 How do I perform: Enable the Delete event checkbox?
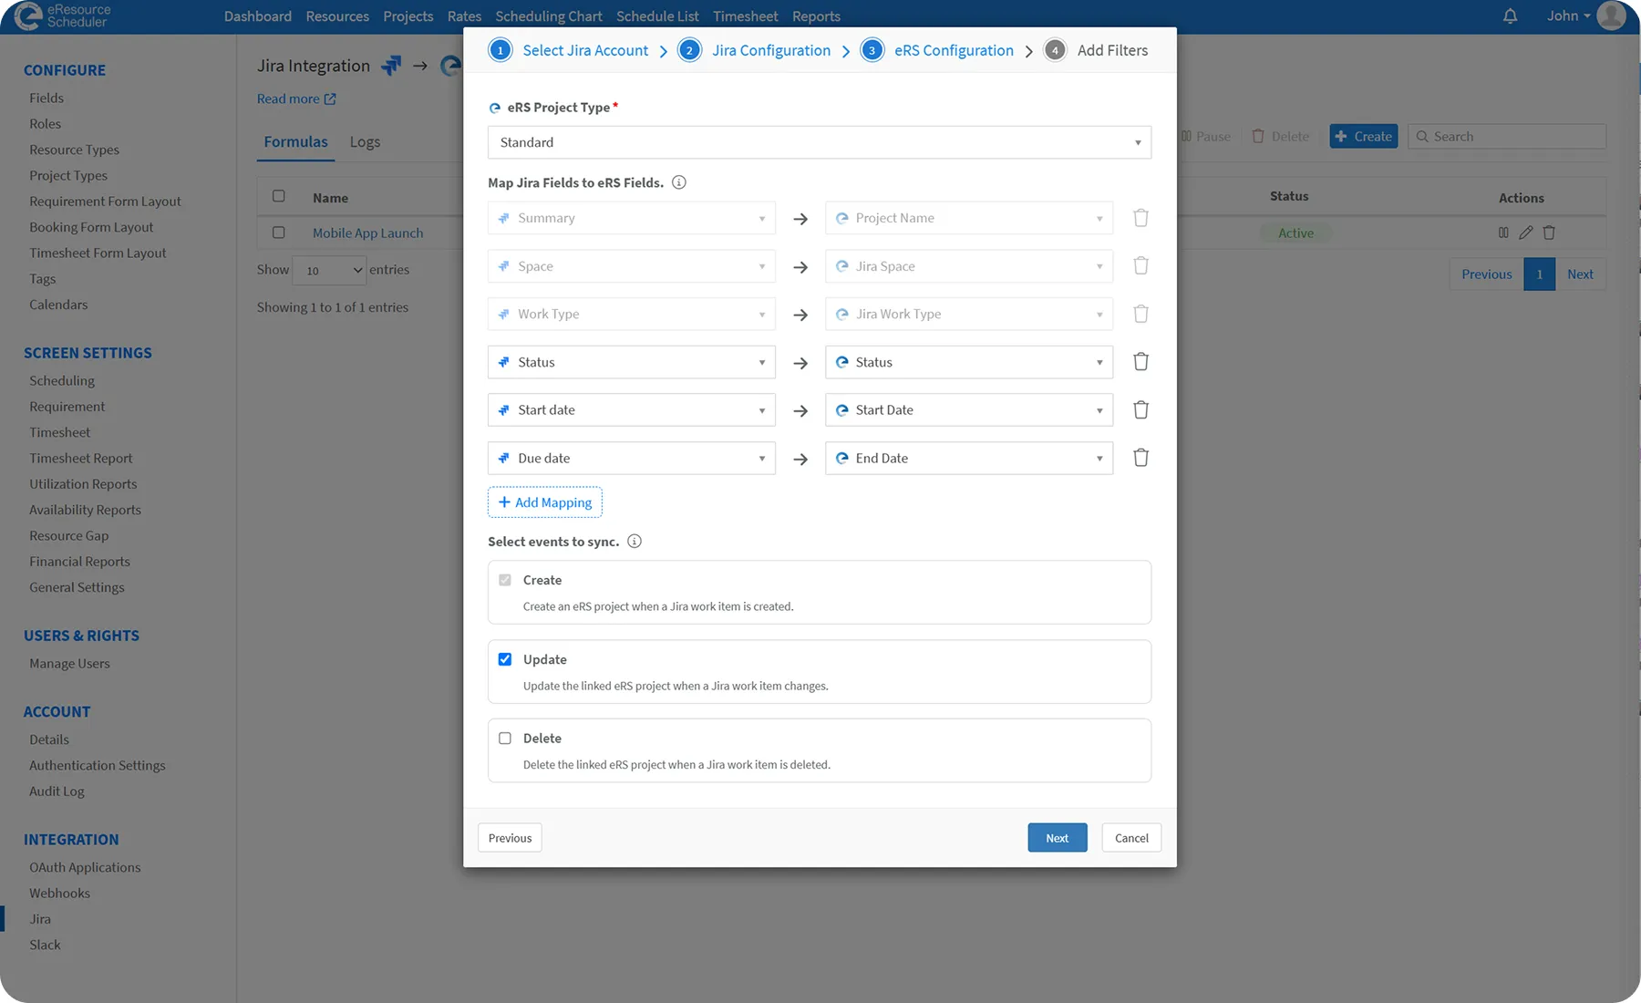(x=505, y=739)
